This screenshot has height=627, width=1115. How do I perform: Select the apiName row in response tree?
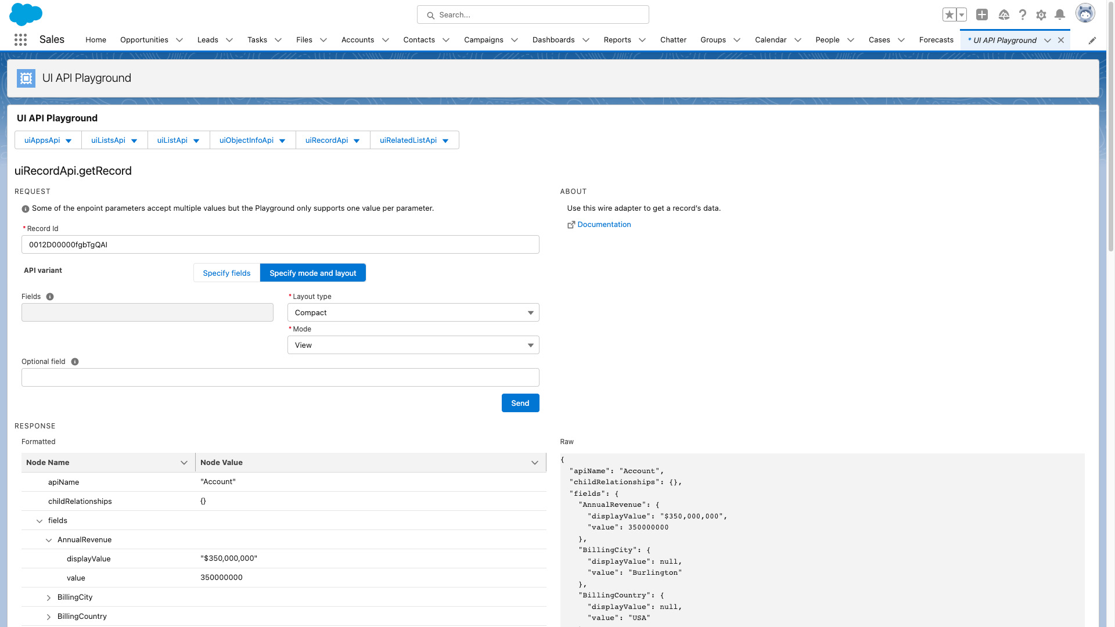click(x=283, y=482)
